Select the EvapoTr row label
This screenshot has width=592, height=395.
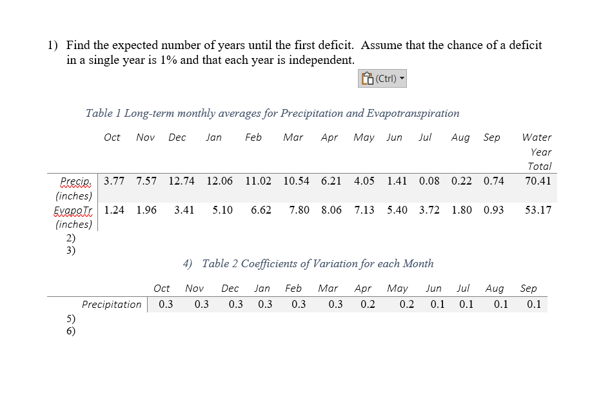point(72,210)
